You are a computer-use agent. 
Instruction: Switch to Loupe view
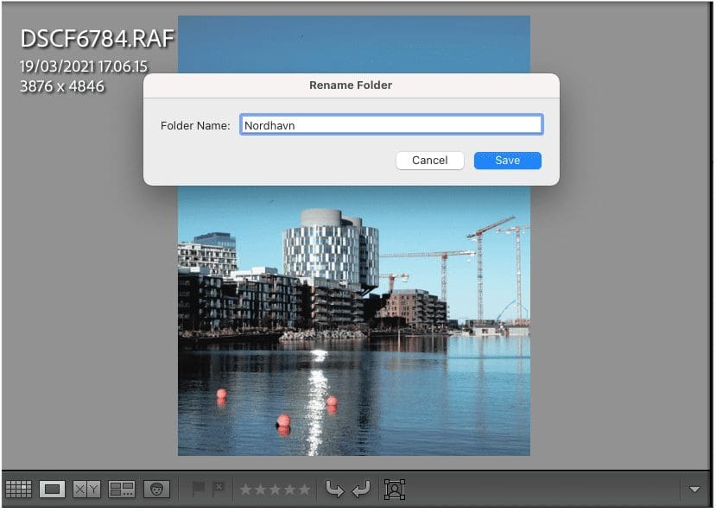[x=52, y=490]
